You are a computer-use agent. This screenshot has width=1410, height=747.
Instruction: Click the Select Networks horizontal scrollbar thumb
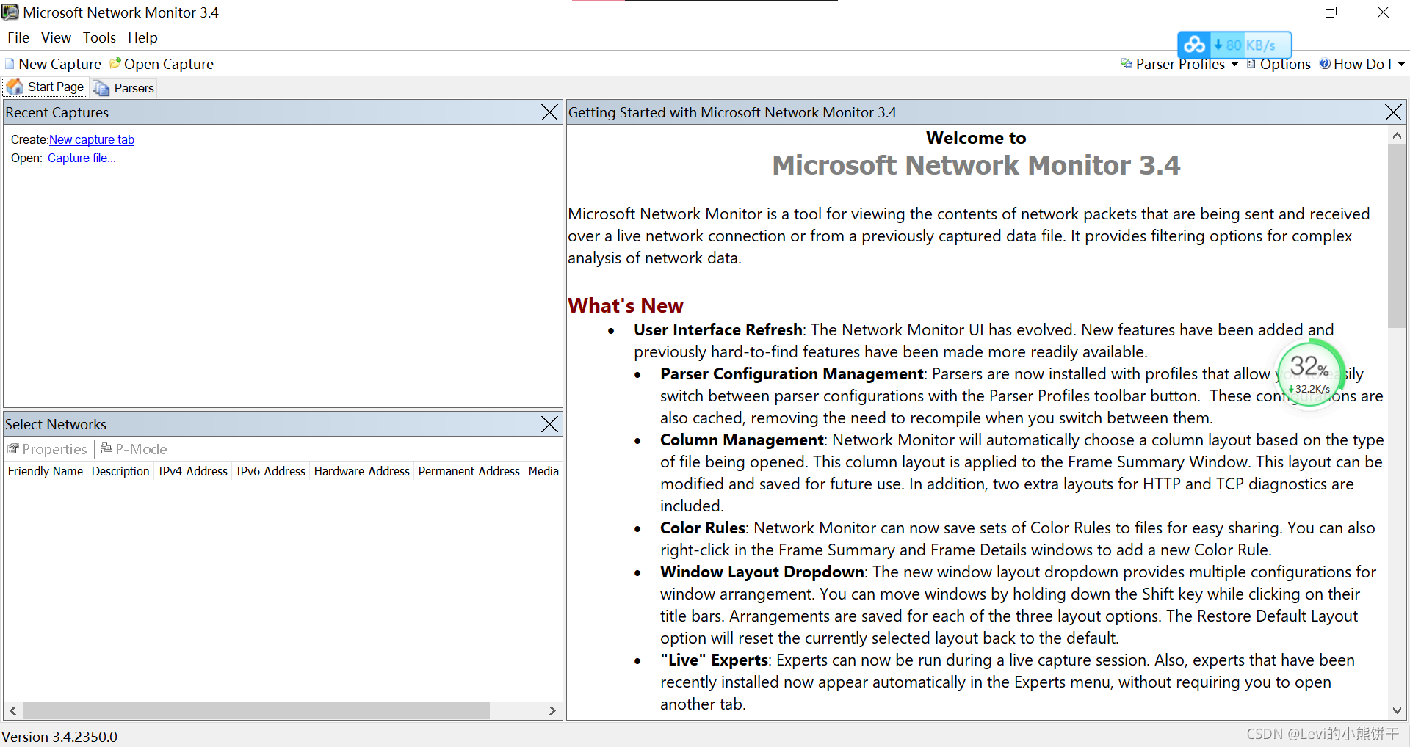click(256, 710)
